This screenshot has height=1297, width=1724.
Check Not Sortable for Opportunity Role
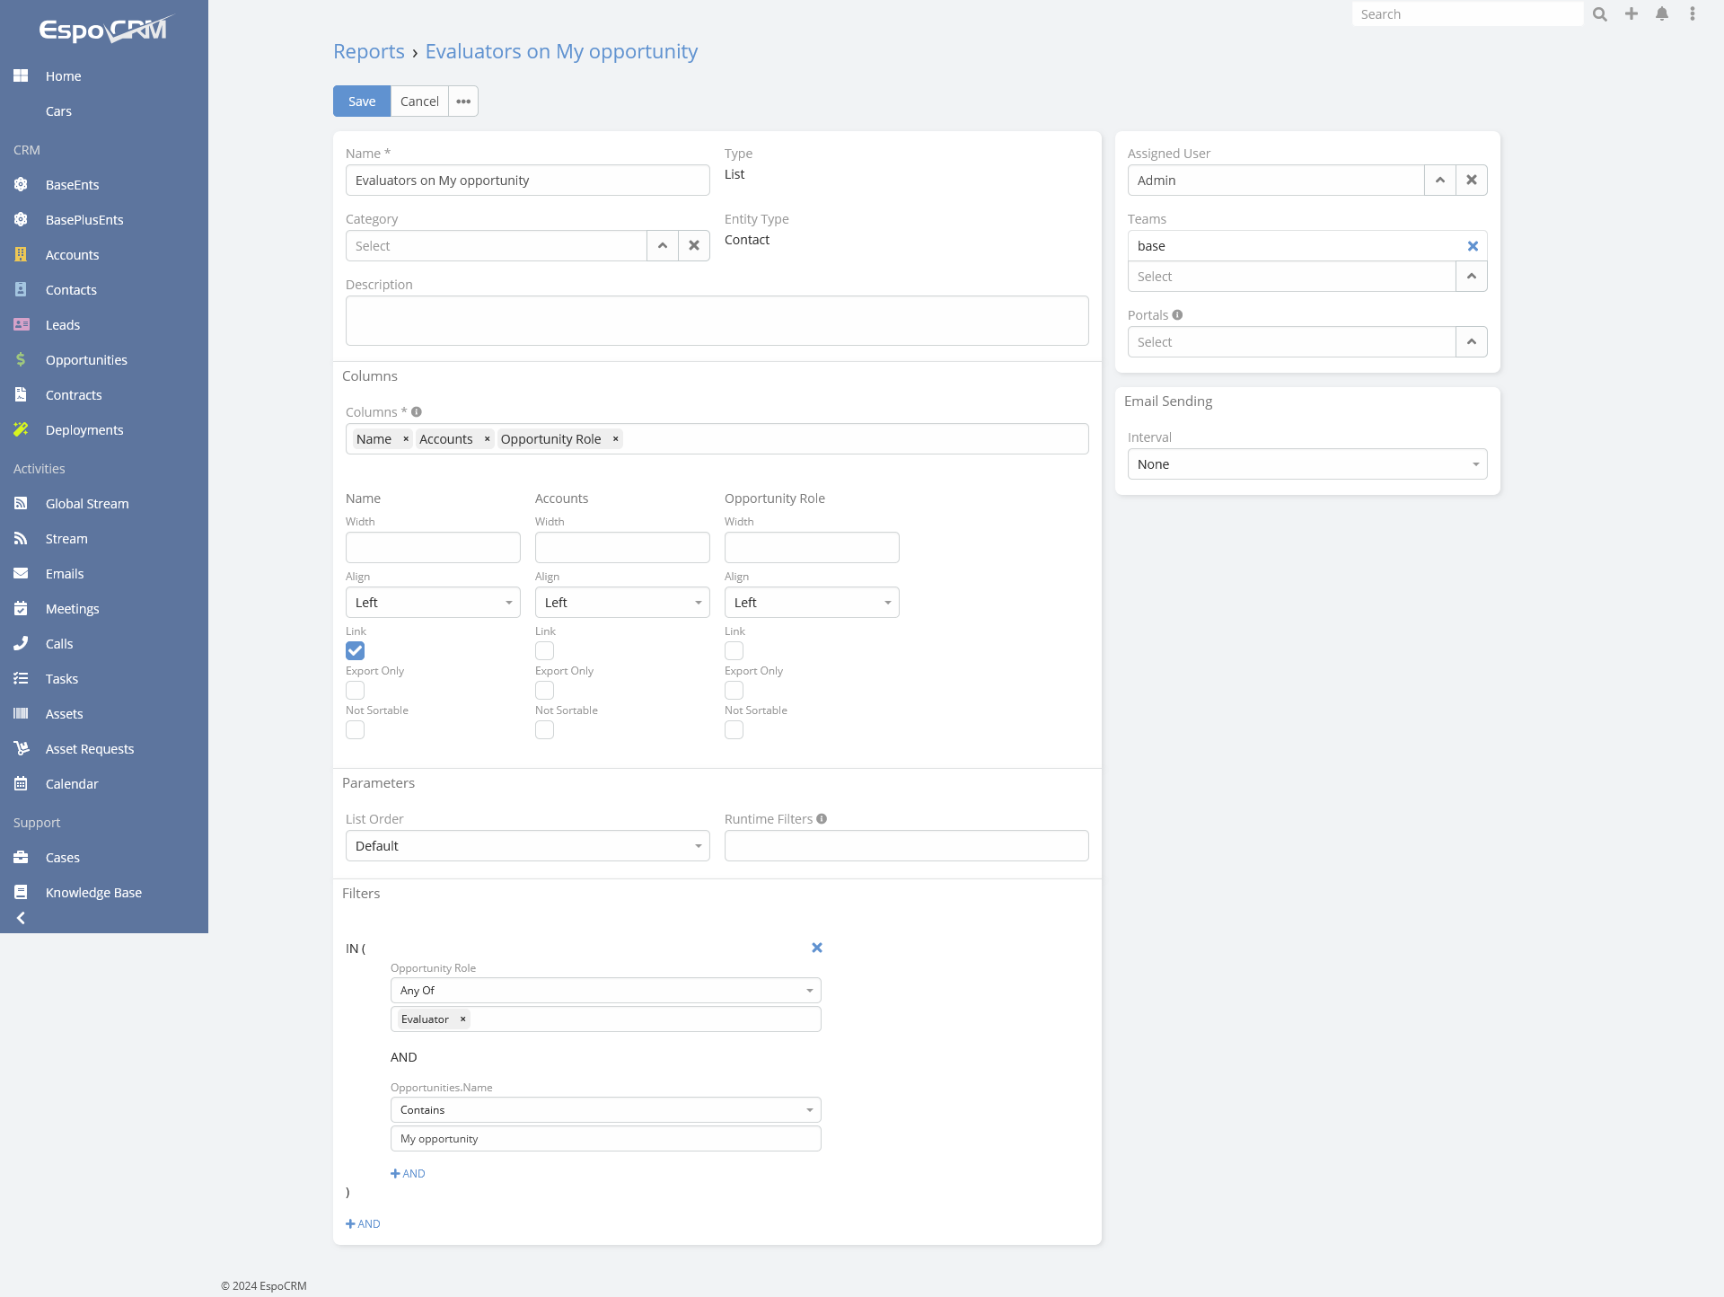point(734,730)
